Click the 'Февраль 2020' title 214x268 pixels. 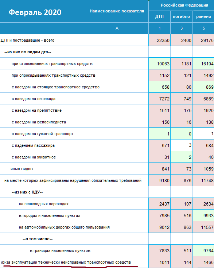click(35, 12)
